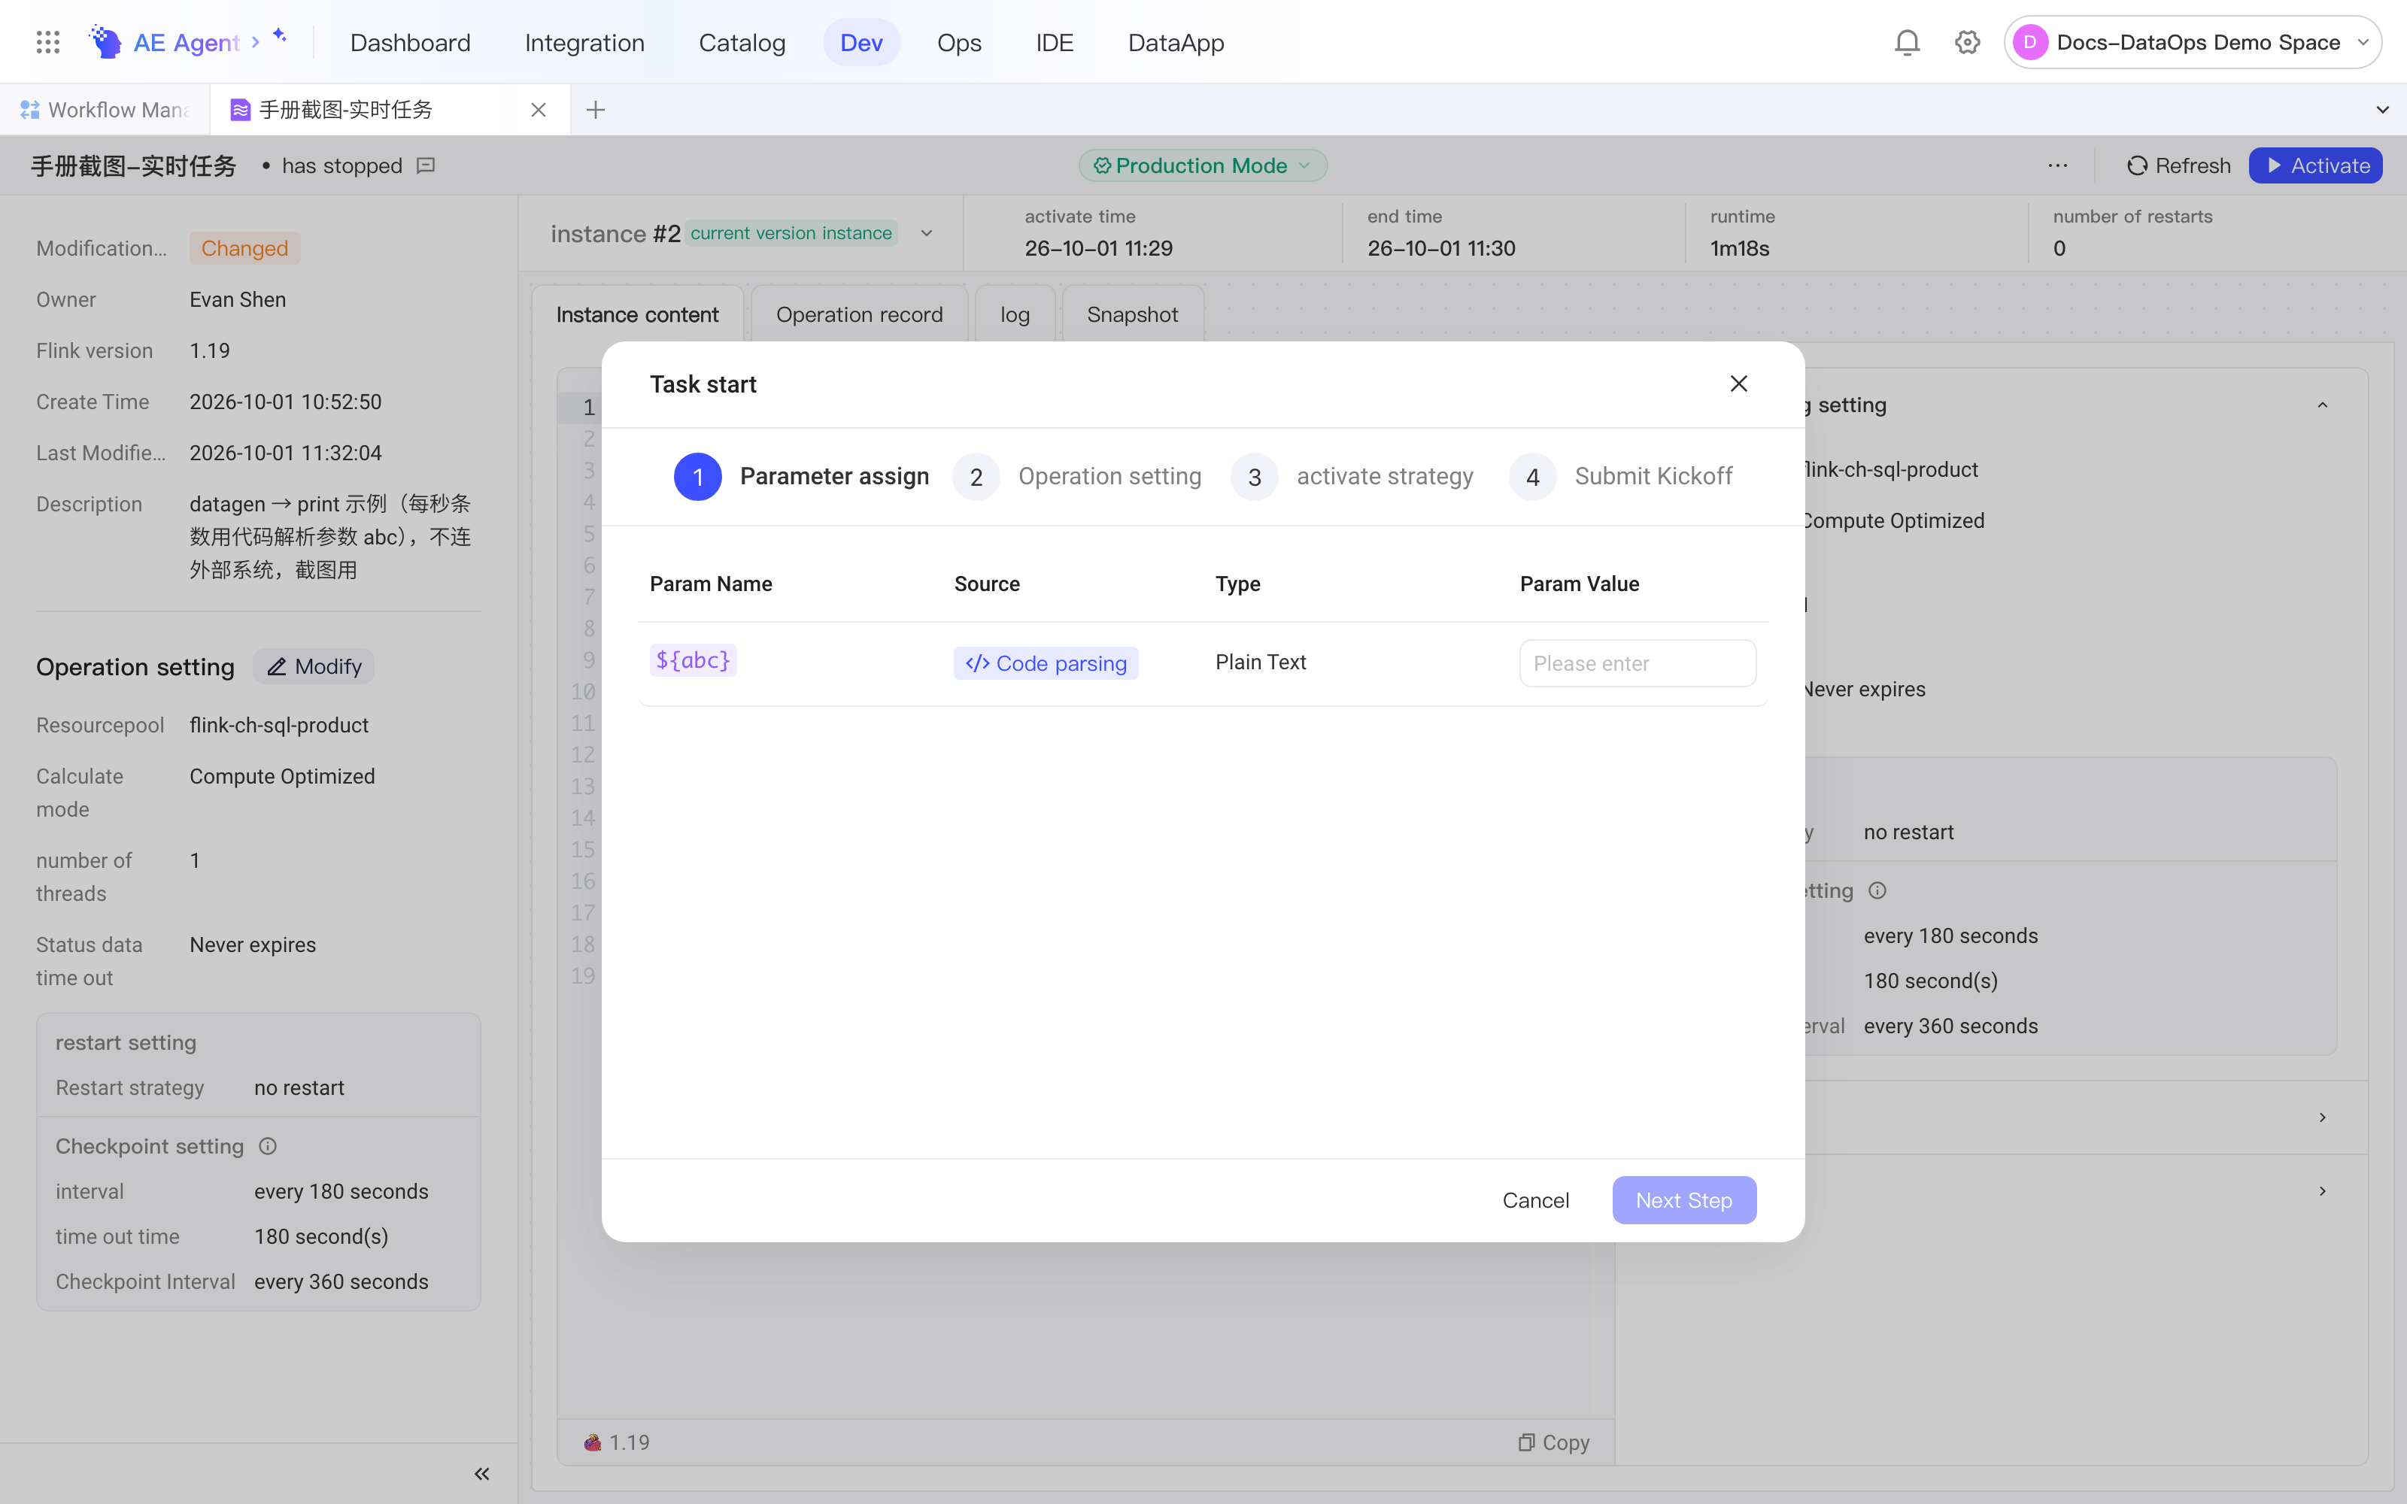Close the 手册截图-实时任务 tab
The width and height of the screenshot is (2407, 1504).
click(538, 110)
